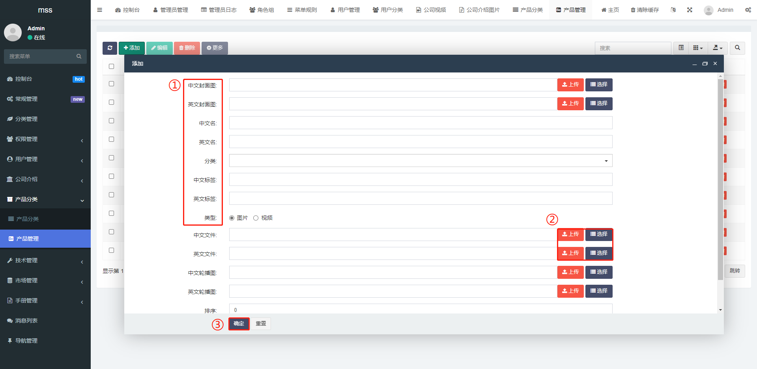Image resolution: width=757 pixels, height=369 pixels.
Task: Open 产品管理 in the sidebar
Action: (45, 239)
